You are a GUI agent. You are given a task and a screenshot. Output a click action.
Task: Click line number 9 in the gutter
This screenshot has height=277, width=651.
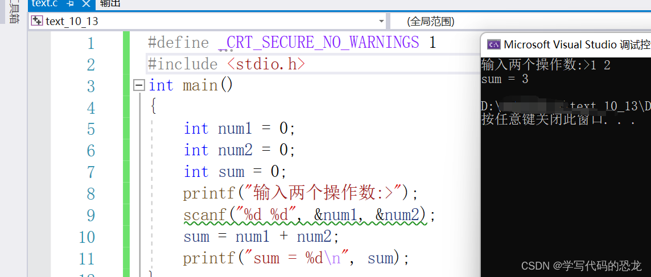coord(90,215)
